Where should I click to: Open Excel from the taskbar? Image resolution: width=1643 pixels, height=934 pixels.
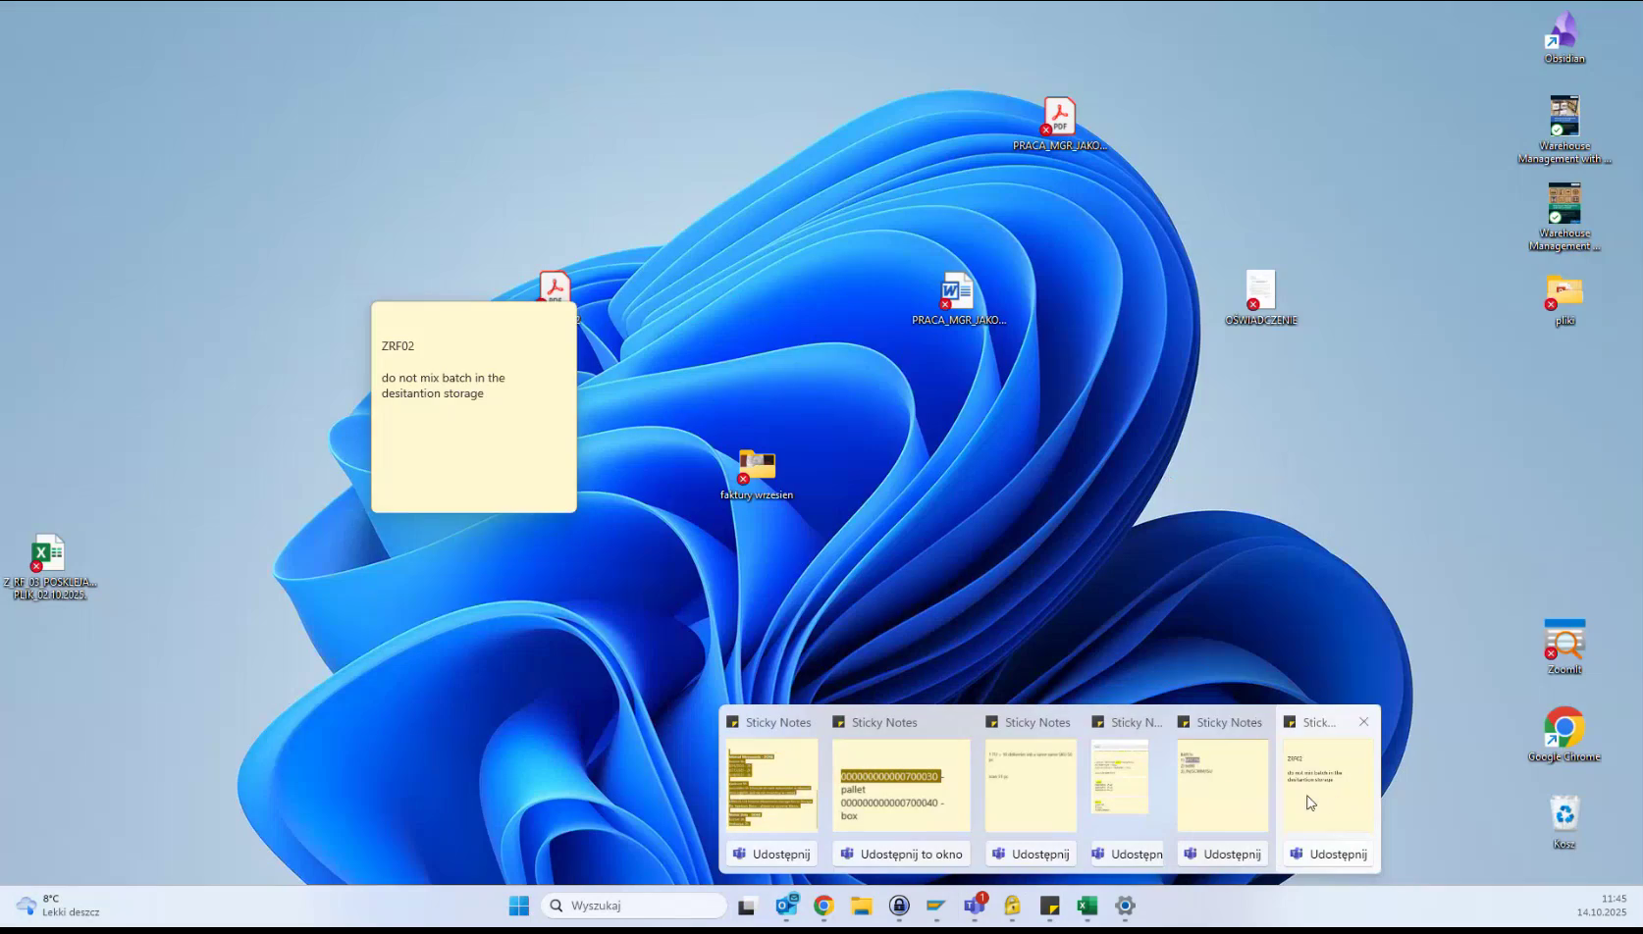[x=1086, y=906]
